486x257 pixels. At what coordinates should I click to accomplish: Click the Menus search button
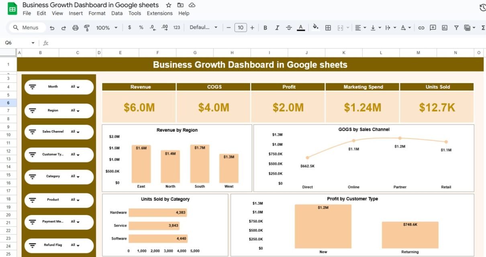(x=26, y=28)
